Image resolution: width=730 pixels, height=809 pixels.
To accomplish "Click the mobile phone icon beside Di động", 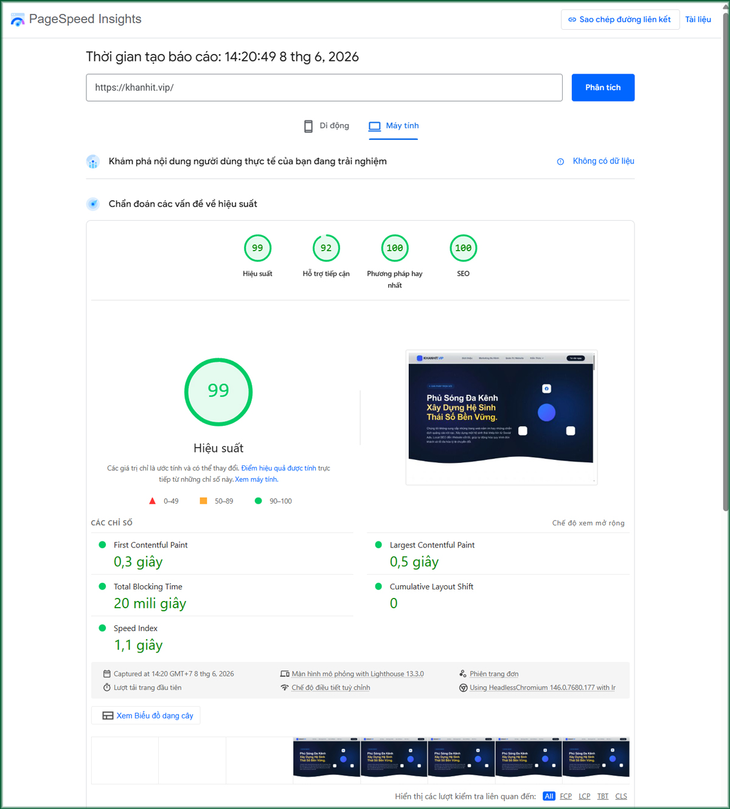I will [308, 126].
